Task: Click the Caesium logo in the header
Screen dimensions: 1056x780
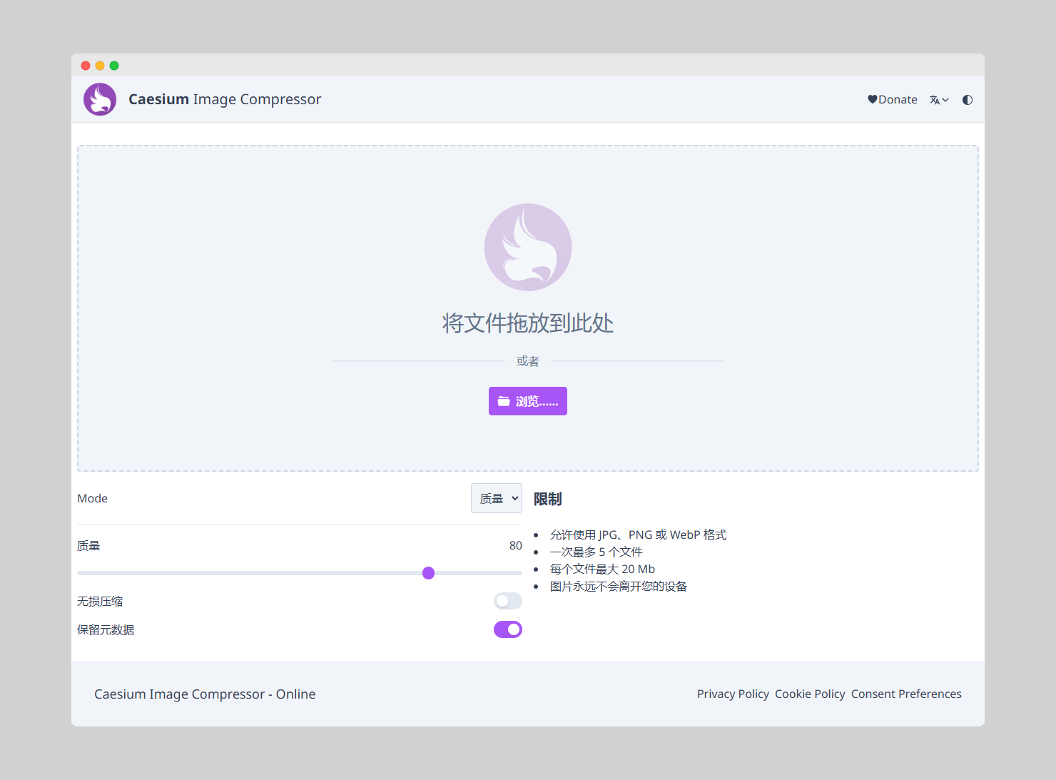Action: coord(100,99)
